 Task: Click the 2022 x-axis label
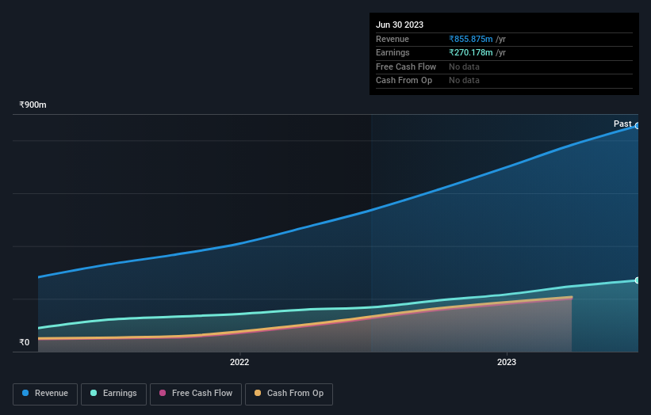tap(239, 362)
